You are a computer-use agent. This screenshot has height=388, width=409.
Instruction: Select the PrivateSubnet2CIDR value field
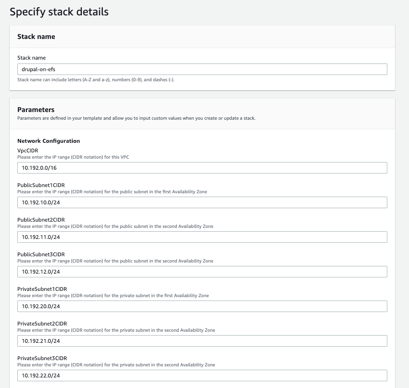pyautogui.click(x=202, y=340)
